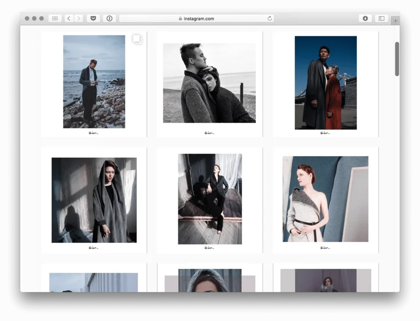
Task: Reload the Instagram page
Action: coord(269,19)
